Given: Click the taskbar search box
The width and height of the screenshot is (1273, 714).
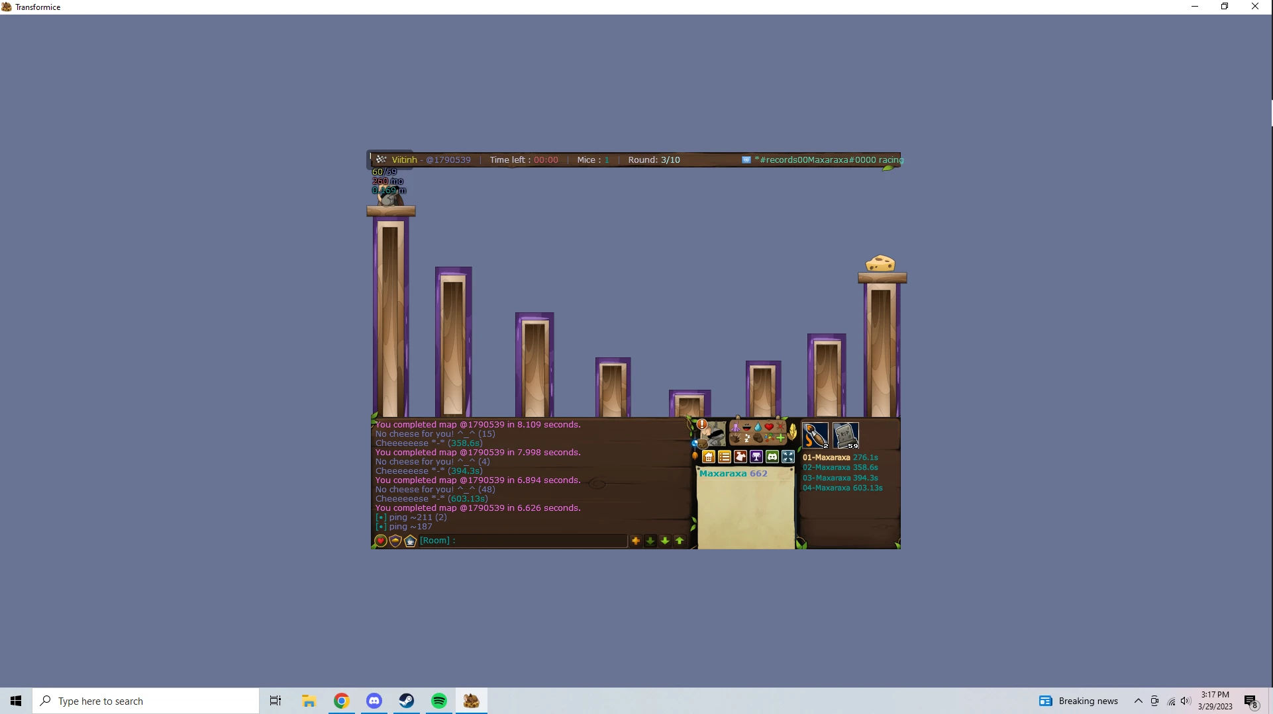Looking at the screenshot, I should tap(146, 701).
